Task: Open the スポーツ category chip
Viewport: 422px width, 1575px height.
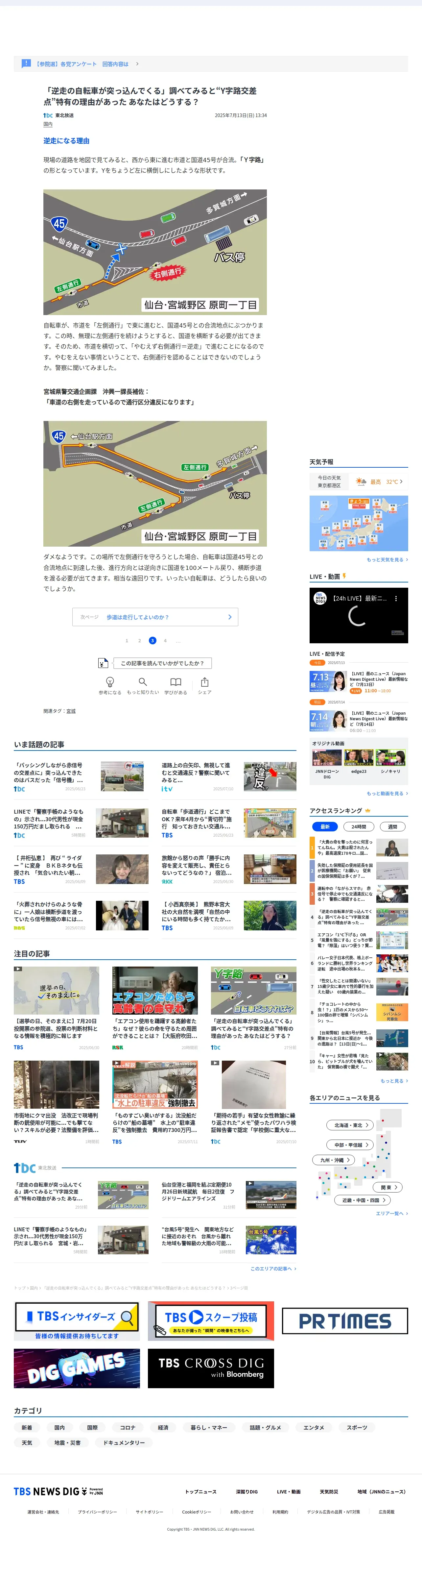Action: [357, 1428]
